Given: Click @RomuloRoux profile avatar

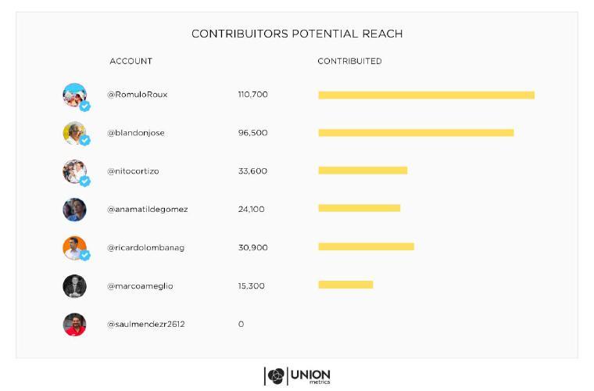Looking at the screenshot, I should pyautogui.click(x=75, y=95).
